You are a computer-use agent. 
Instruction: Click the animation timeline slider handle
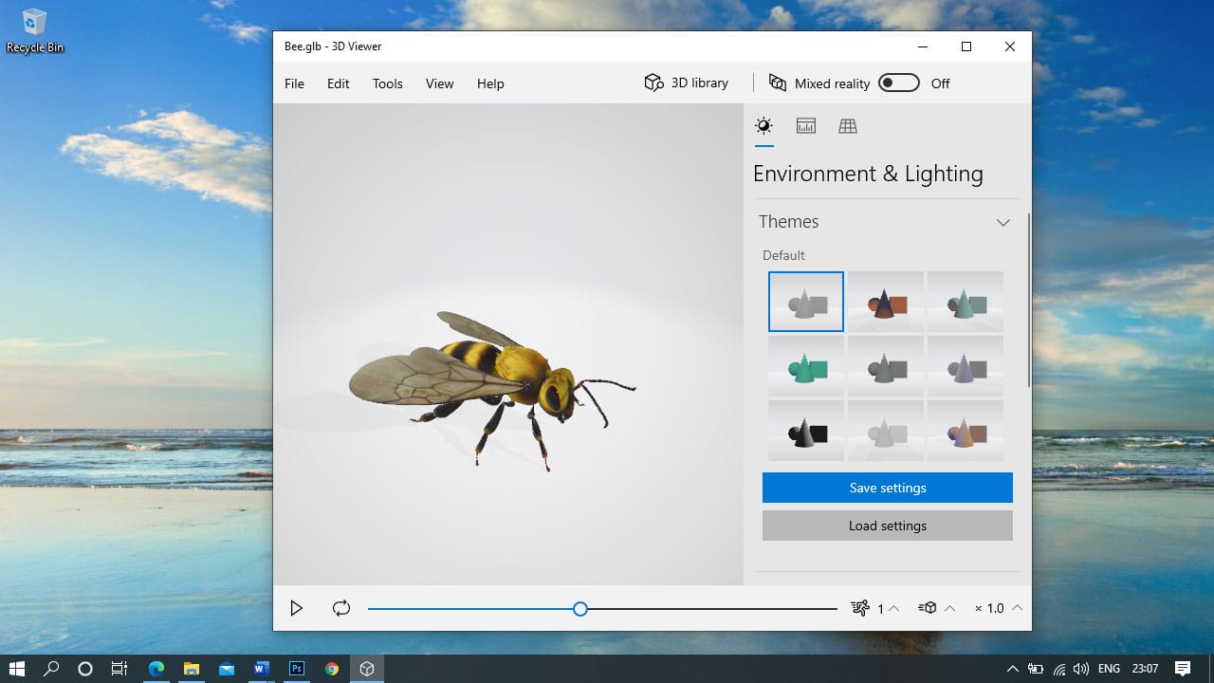pos(580,609)
